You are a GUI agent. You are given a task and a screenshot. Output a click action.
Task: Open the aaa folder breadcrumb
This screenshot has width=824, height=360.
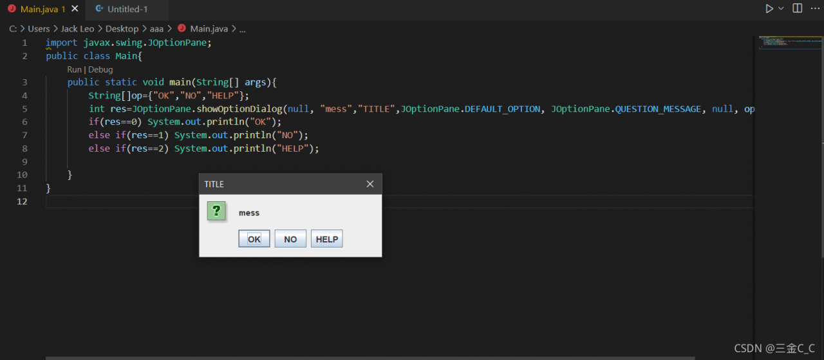click(156, 29)
